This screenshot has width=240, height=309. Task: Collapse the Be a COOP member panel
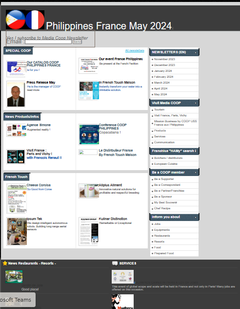(x=196, y=173)
